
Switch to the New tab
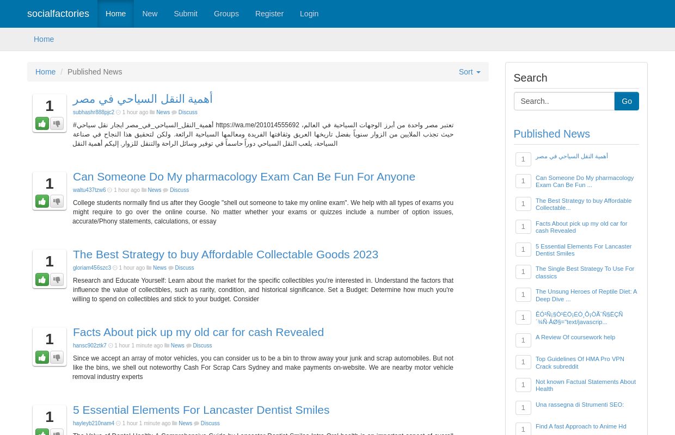tap(150, 14)
